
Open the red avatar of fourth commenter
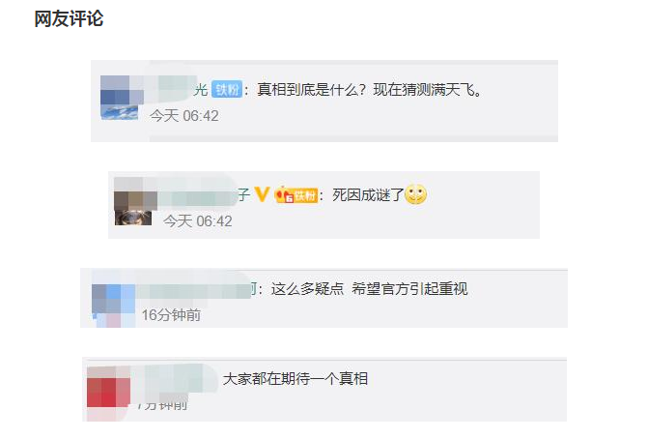[x=108, y=393]
